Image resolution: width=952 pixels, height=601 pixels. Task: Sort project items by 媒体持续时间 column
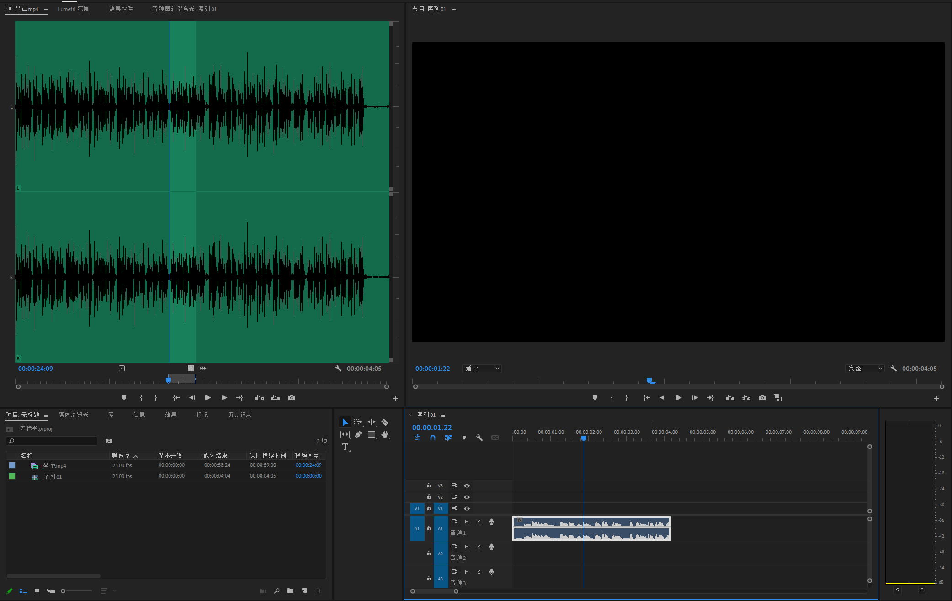[x=267, y=455]
